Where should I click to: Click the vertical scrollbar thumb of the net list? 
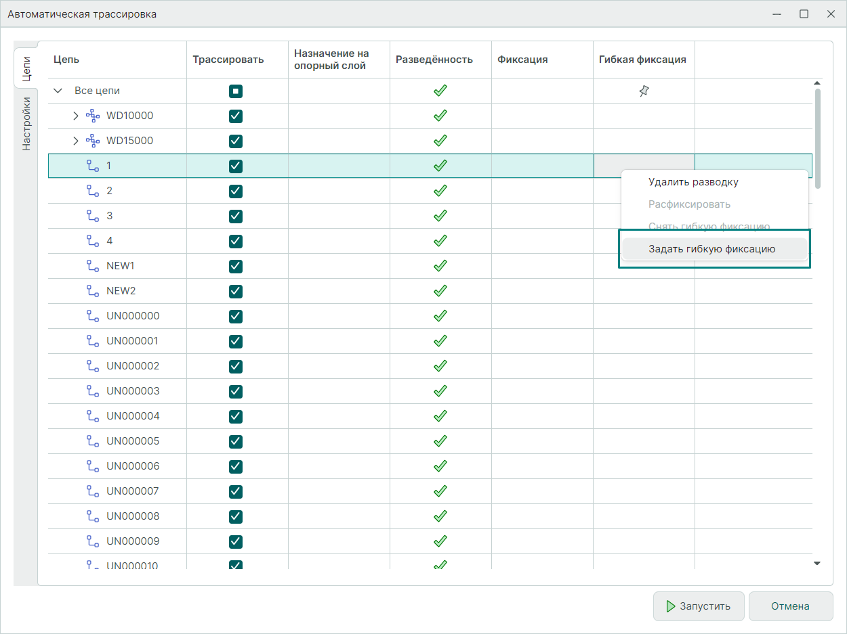point(817,138)
